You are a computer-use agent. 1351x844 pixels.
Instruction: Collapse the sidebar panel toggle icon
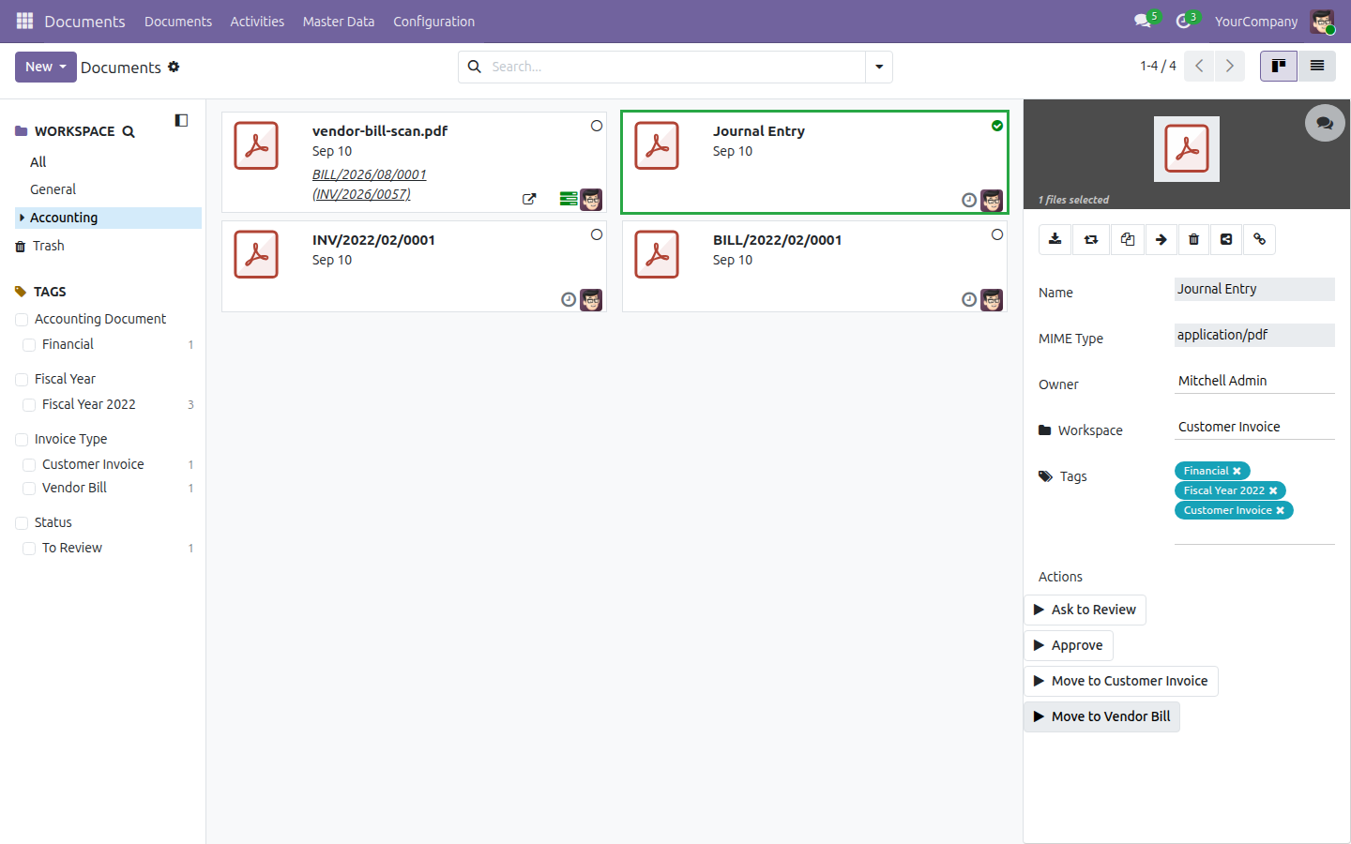pos(181,120)
